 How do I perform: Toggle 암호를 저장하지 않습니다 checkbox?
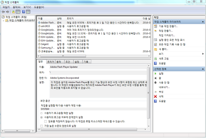pyautogui.click(x=45, y=121)
